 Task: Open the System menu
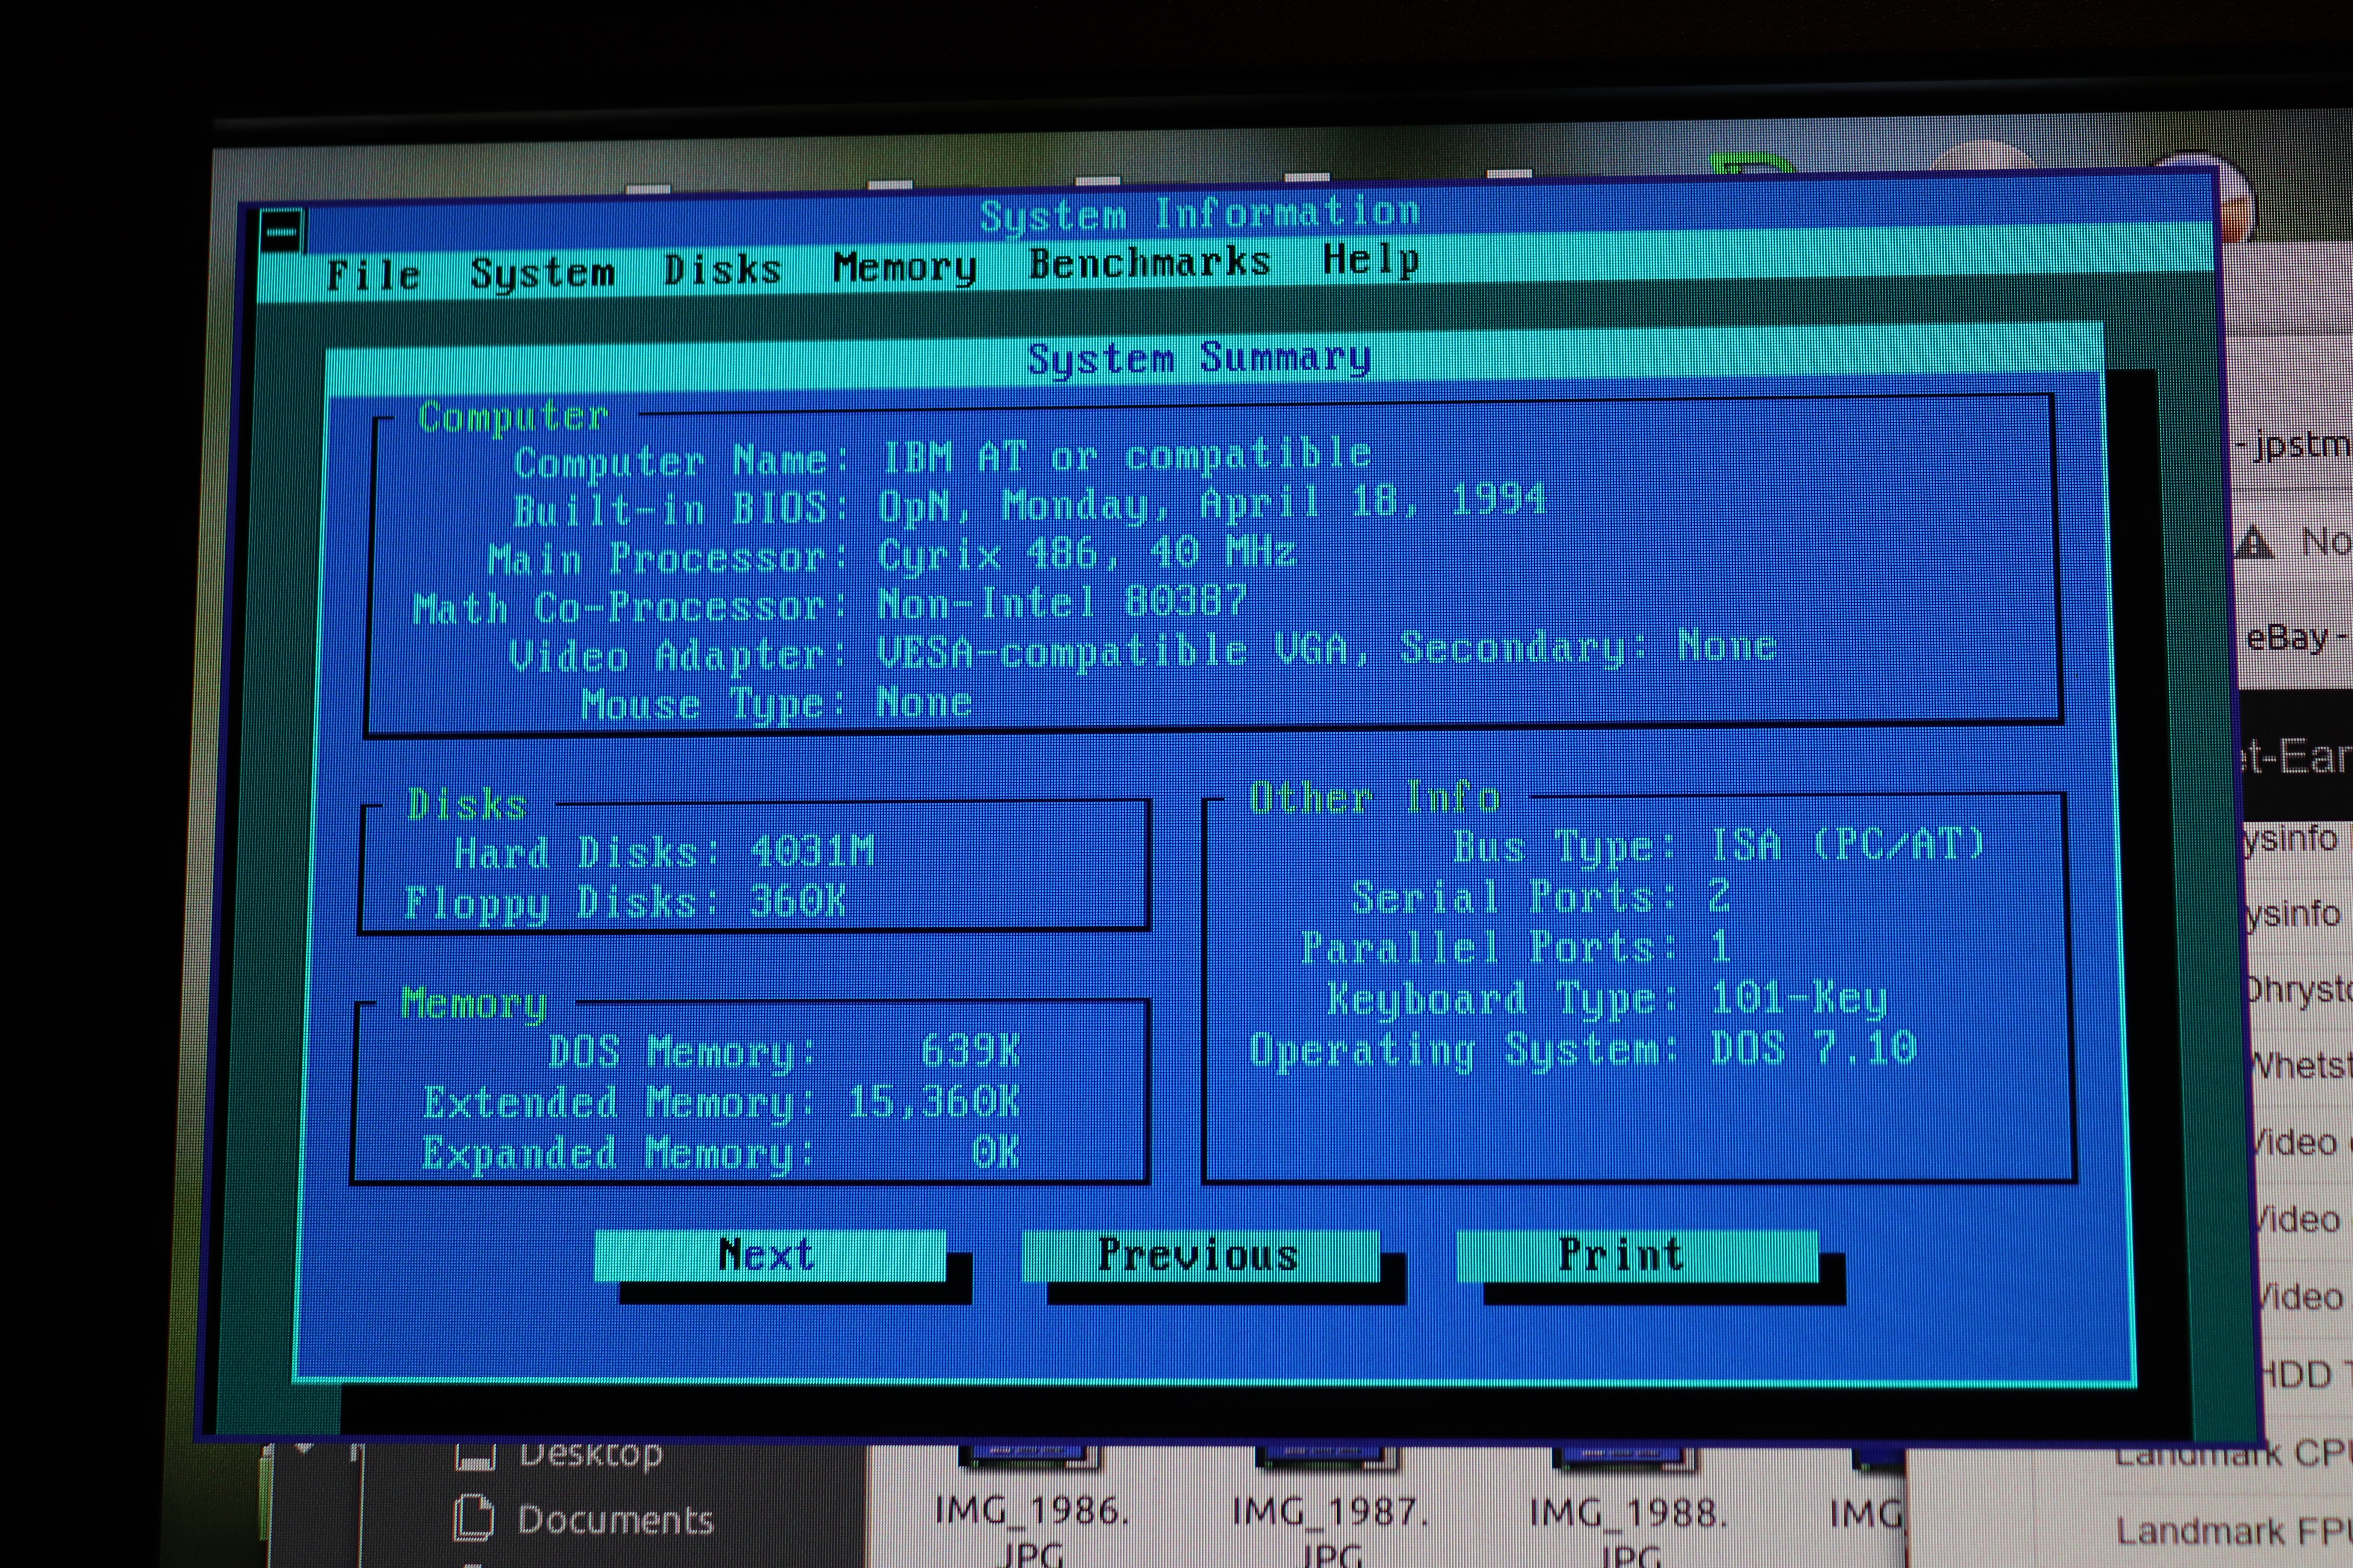542,272
